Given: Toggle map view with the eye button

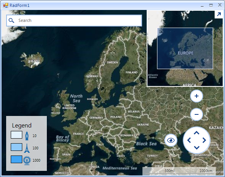Looking at the screenshot, I should (x=171, y=140).
